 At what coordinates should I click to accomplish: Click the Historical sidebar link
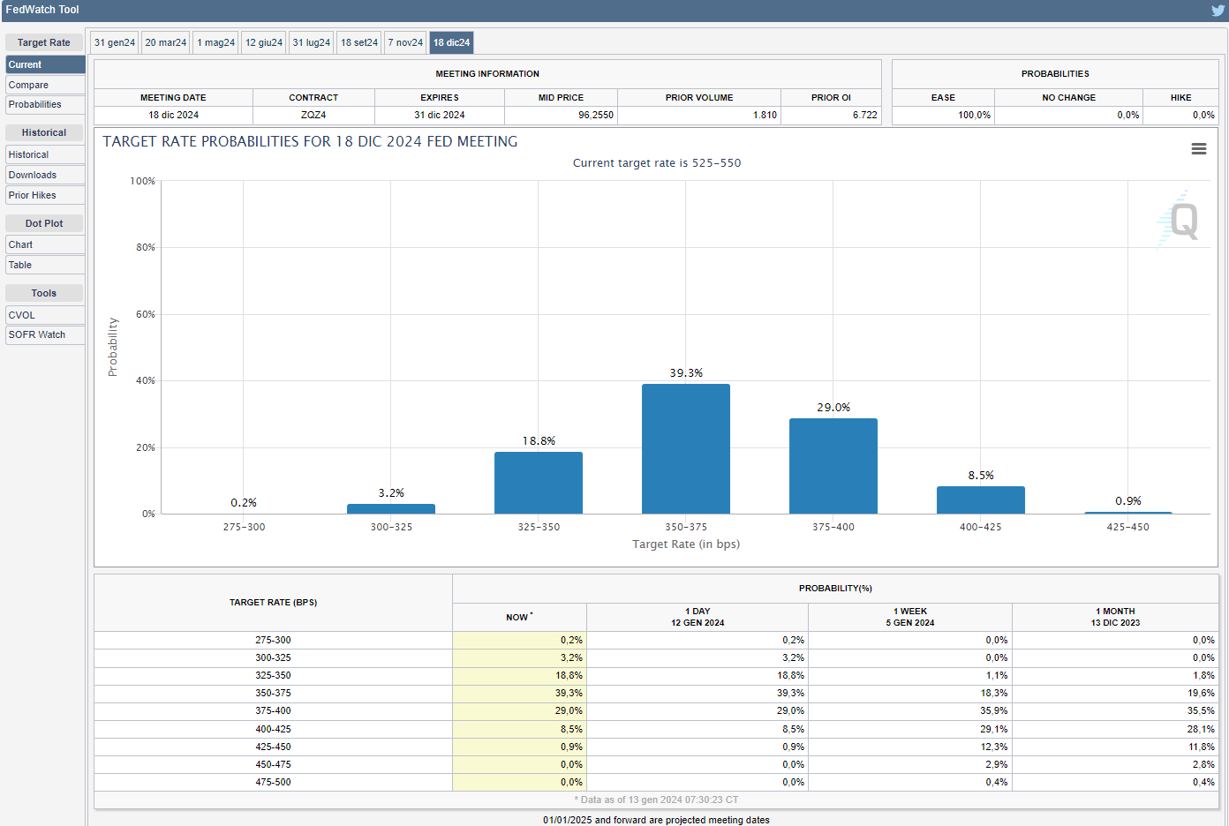click(x=45, y=154)
